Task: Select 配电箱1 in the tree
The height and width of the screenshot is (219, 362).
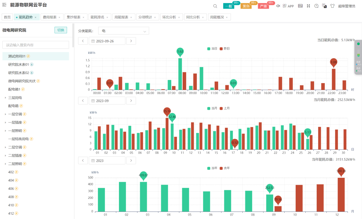Action: (x=36, y=89)
